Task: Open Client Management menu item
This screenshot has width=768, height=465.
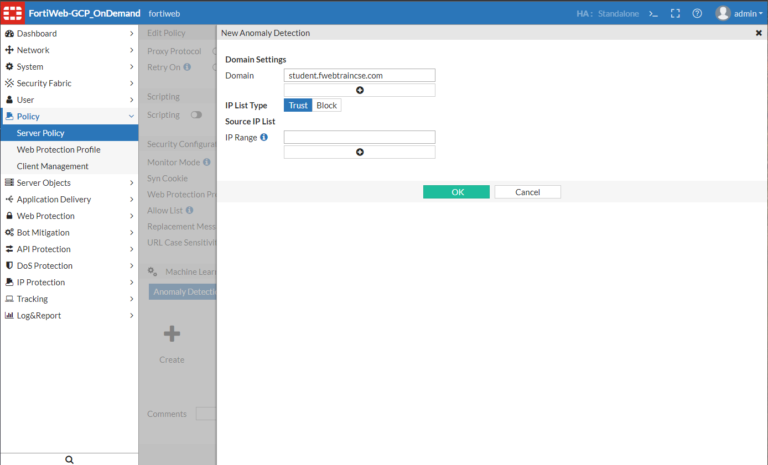Action: point(69,166)
